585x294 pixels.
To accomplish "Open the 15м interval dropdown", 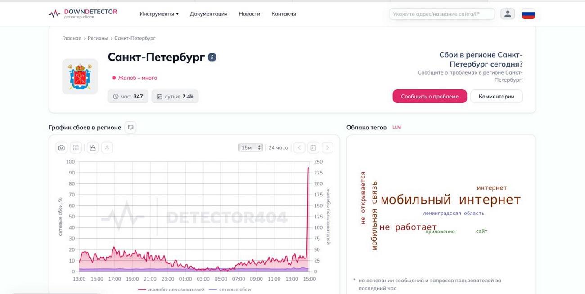I will click(251, 147).
